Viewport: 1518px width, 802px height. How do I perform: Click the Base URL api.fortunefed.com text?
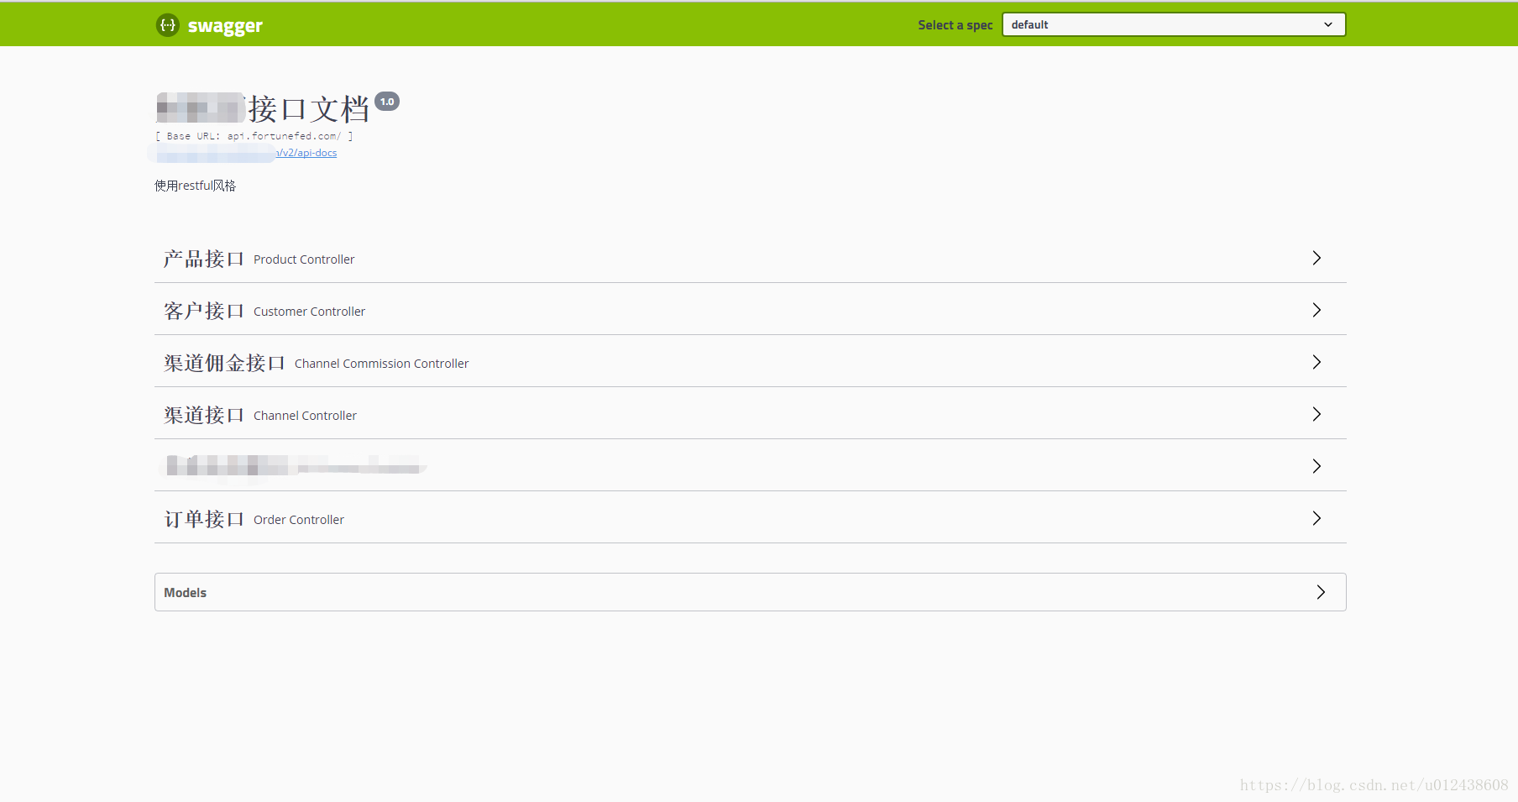[x=254, y=136]
